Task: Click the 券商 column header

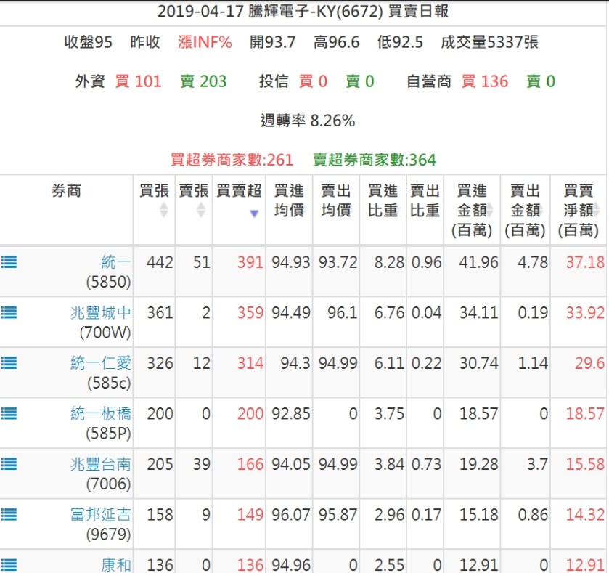Action: coord(66,191)
